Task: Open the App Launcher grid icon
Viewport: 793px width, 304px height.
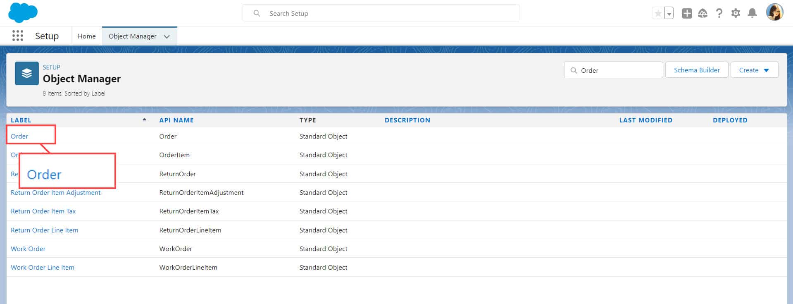Action: (x=18, y=36)
